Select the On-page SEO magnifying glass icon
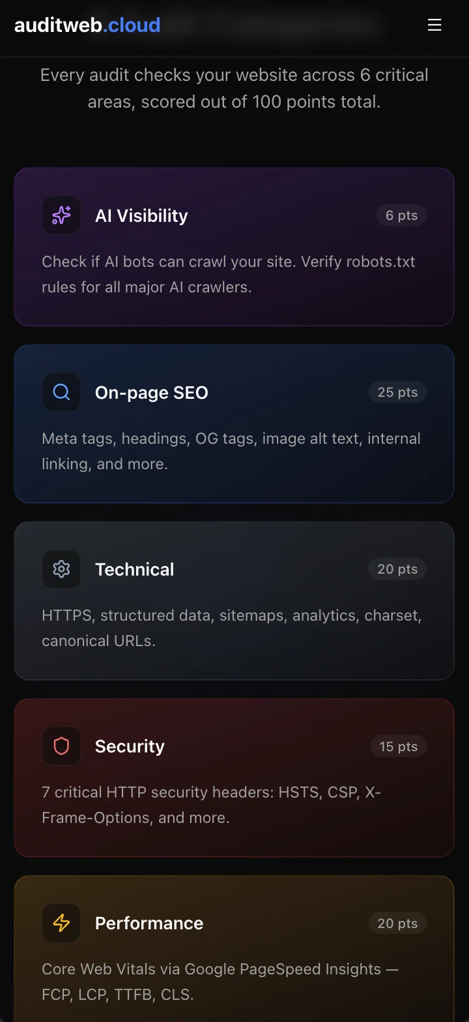The height and width of the screenshot is (1022, 469). pos(61,392)
